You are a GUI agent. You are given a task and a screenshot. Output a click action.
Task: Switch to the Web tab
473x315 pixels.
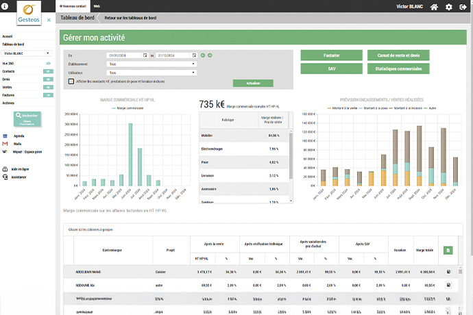97,5
